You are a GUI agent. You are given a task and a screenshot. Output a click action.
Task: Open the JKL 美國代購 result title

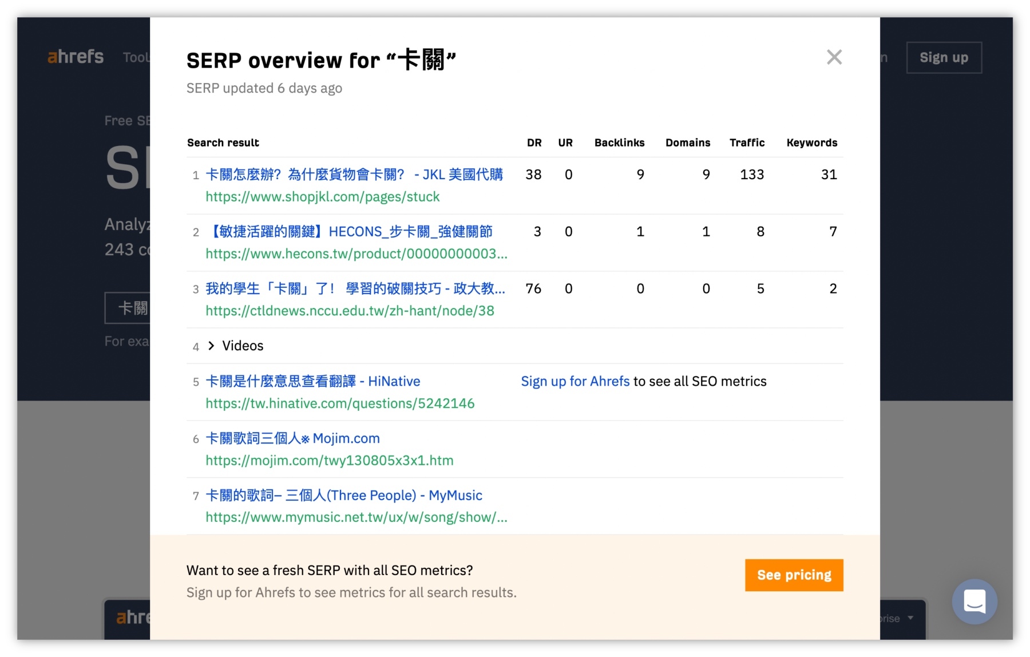(354, 175)
